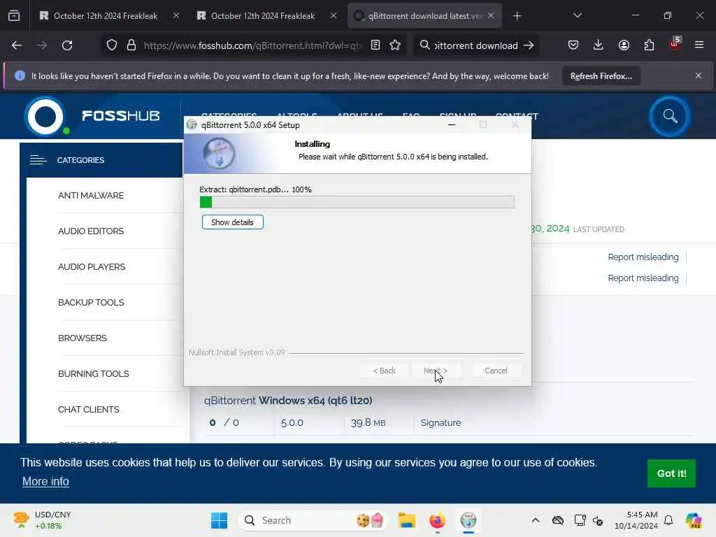Open BURNING TOOLS category
This screenshot has height=537, width=716.
click(x=93, y=373)
